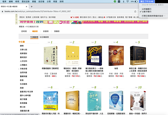Open TOP 3 Sadhguru book cover
The height and width of the screenshot is (115, 168).
(94, 56)
